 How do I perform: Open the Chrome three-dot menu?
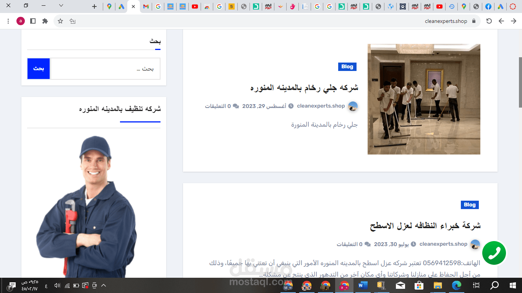8,21
